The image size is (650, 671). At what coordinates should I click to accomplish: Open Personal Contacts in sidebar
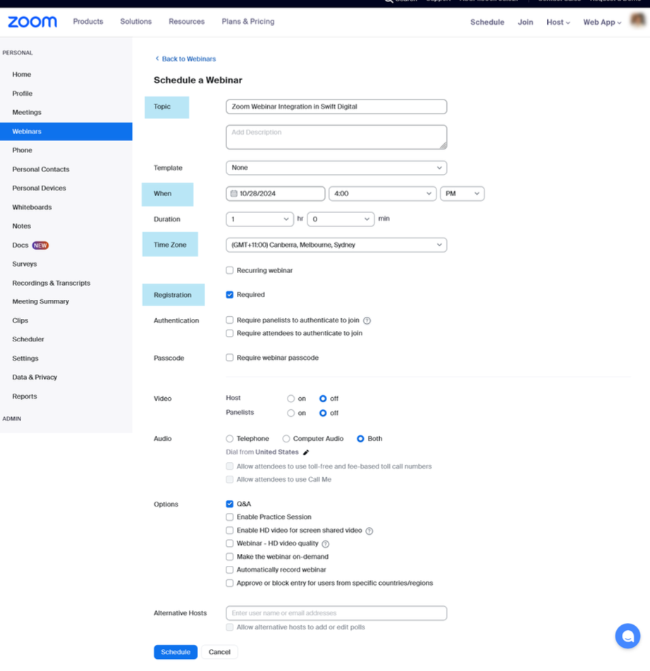tap(41, 169)
